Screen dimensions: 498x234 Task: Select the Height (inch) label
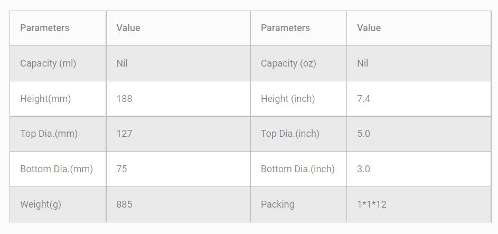288,99
